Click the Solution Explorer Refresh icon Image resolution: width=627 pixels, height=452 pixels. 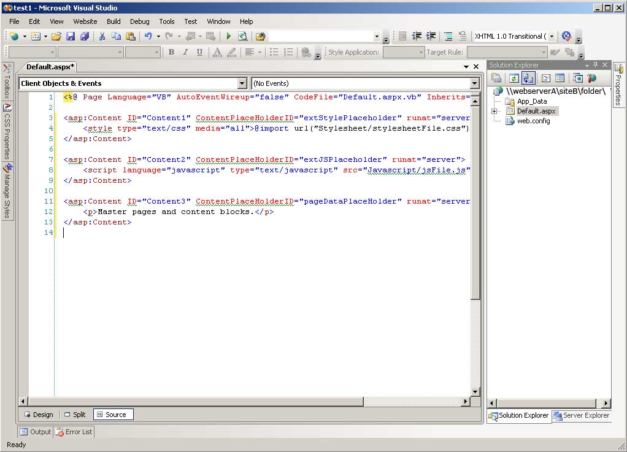pos(514,79)
